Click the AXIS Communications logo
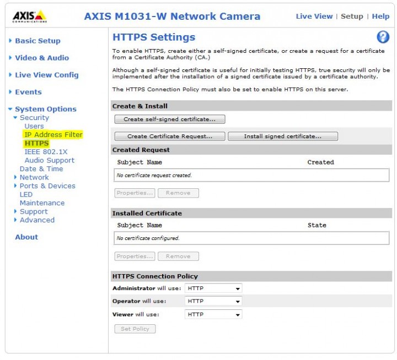Screen dimensions: 397x360 (x=29, y=16)
